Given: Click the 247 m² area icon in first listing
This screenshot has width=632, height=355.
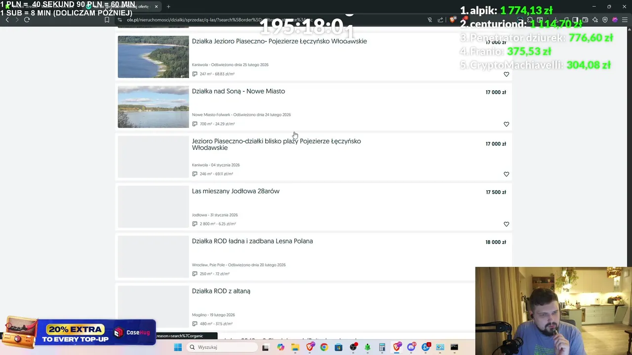Looking at the screenshot, I should [195, 74].
